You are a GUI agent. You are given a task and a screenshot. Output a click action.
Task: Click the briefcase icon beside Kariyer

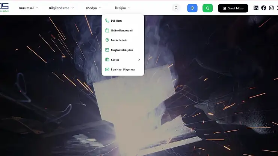point(107,59)
